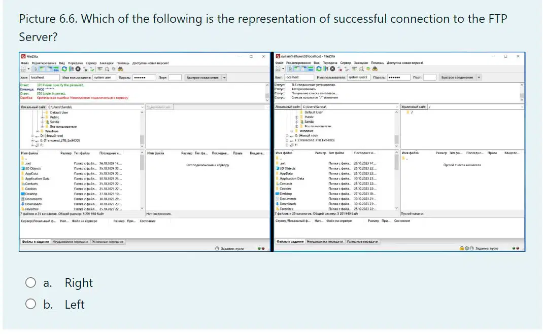This screenshot has height=334, width=543.
Task: Open Вид menu in right FileZilla window
Action: coord(317,63)
